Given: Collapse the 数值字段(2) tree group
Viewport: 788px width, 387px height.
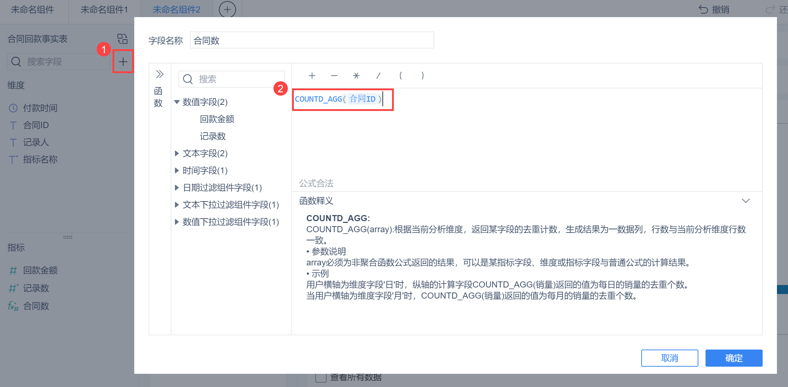Looking at the screenshot, I should tap(177, 102).
